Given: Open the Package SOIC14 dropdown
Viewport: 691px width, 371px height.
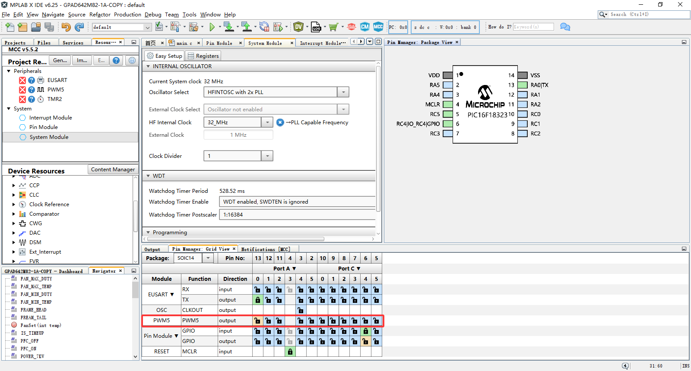Looking at the screenshot, I should coord(208,258).
